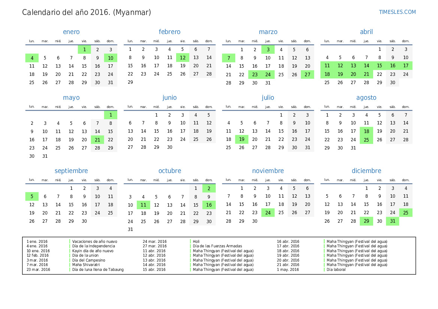Click 'Vacaciones de año nuevo' legend entry
Image resolution: width=438 pixels, height=309 pixels.
(x=95, y=242)
